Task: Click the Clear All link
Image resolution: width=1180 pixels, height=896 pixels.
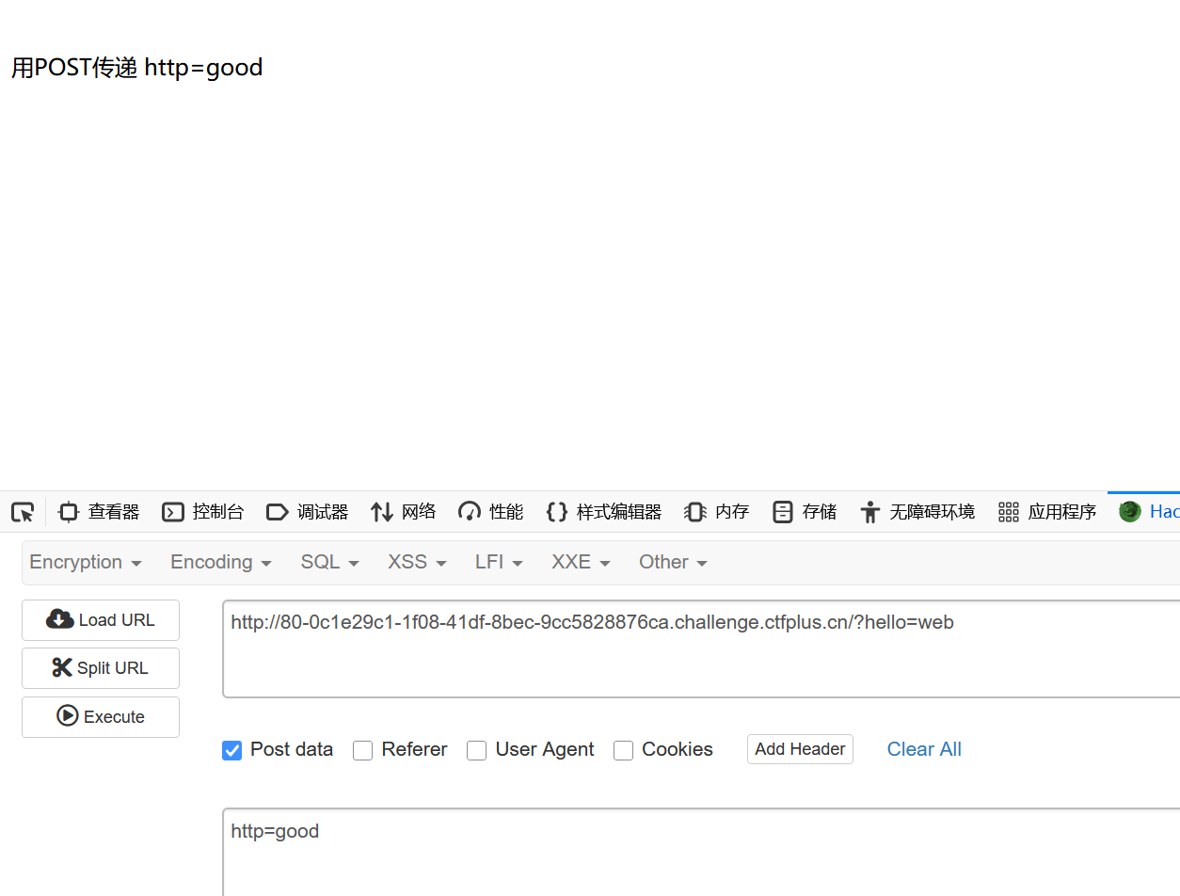Action: coord(924,749)
